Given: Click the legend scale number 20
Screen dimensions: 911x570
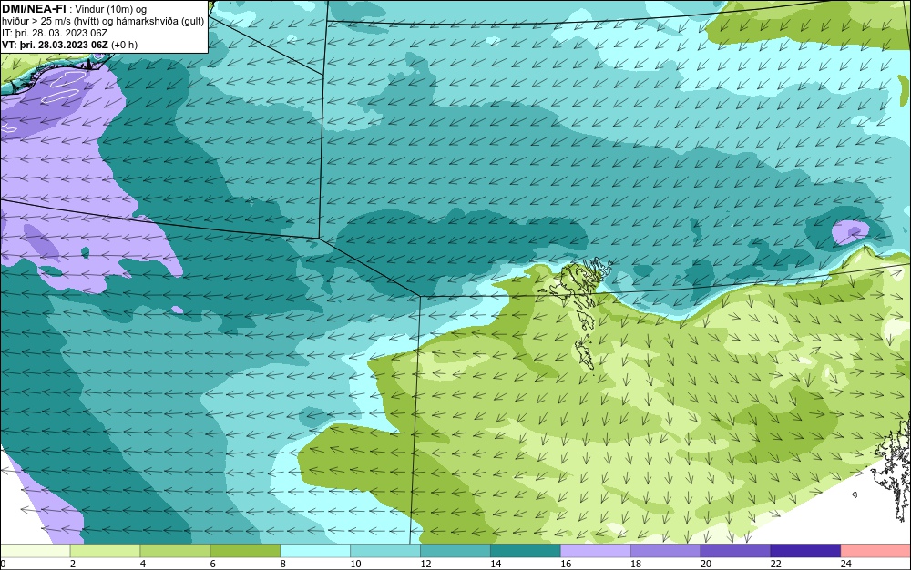Looking at the screenshot, I should tap(706, 564).
